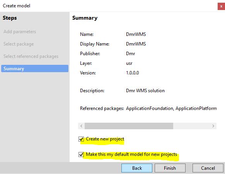
Task: Cancel the model creation wizard
Action: pos(208,168)
